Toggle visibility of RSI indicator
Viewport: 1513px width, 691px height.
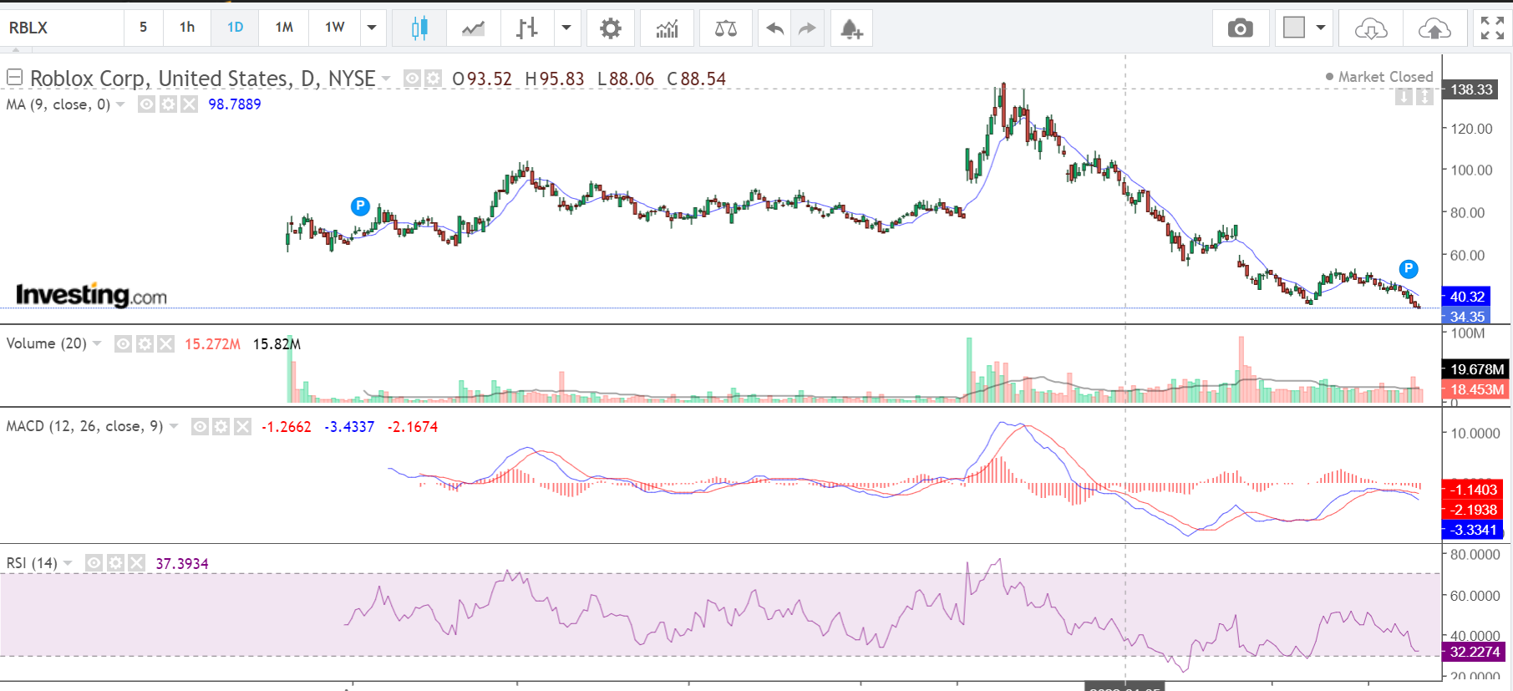pos(94,563)
